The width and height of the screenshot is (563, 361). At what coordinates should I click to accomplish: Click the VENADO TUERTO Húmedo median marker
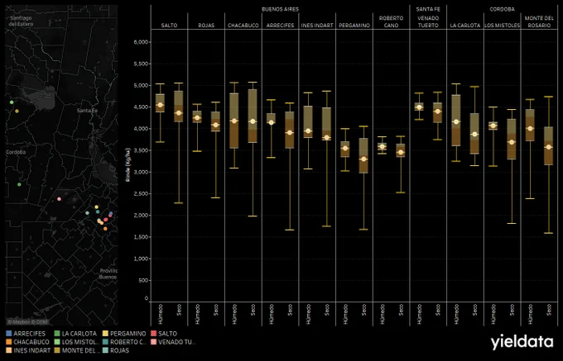pyautogui.click(x=419, y=107)
